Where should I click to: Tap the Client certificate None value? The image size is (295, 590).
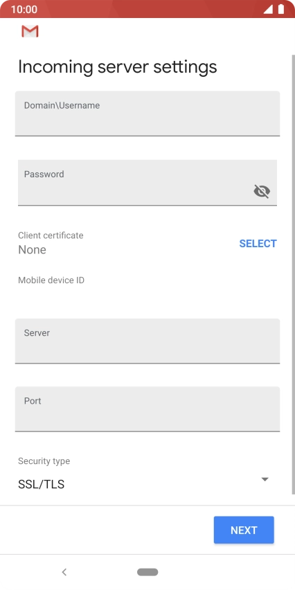click(33, 249)
